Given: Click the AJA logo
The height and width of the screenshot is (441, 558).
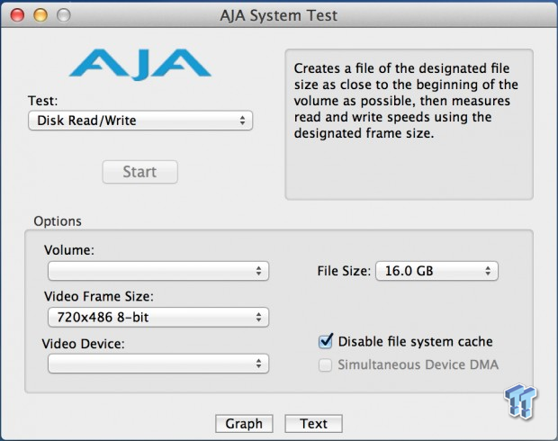Looking at the screenshot, I should pyautogui.click(x=140, y=64).
